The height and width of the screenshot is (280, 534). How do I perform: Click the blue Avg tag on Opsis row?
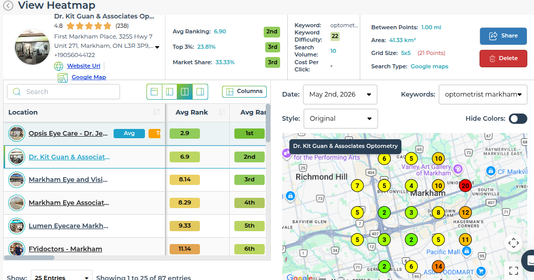tap(129, 134)
